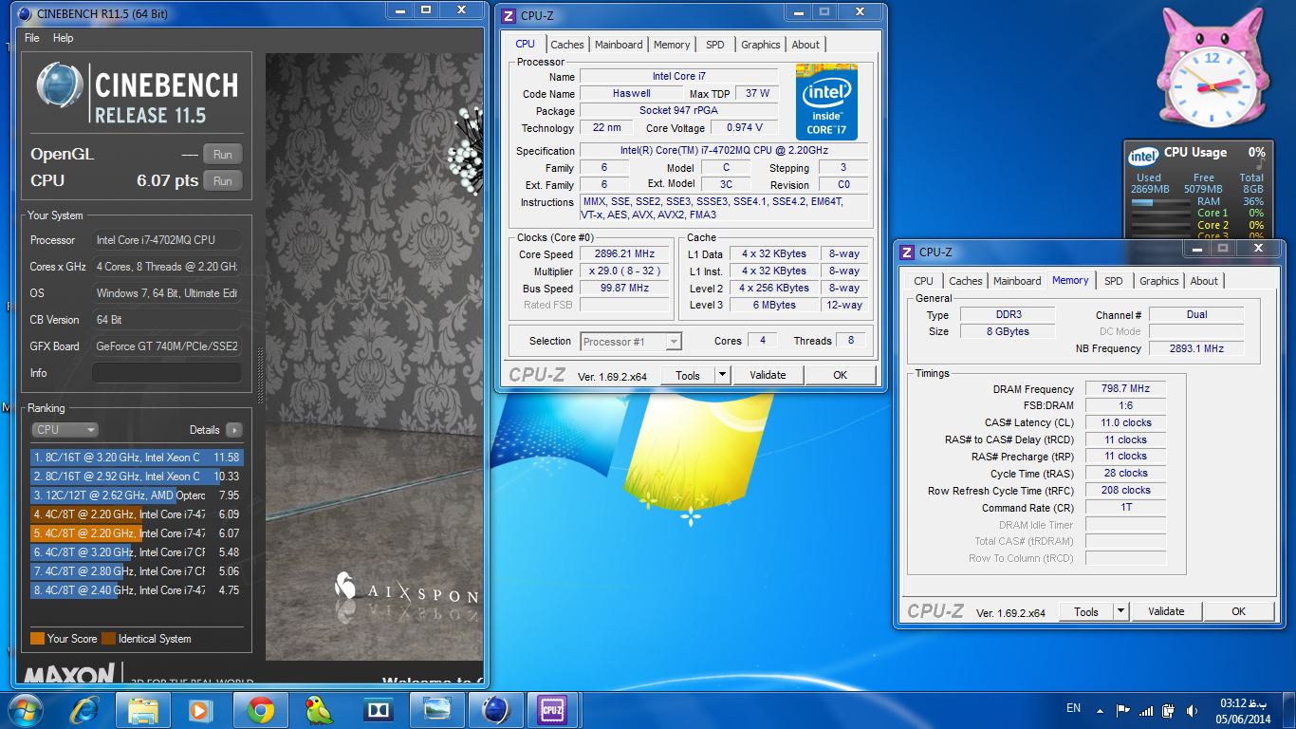Open Windows Media Player from taskbar

(x=200, y=710)
